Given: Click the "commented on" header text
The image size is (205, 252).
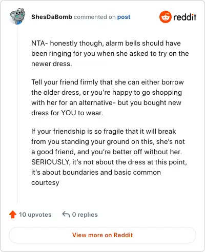Looking at the screenshot, I should tap(95, 17).
